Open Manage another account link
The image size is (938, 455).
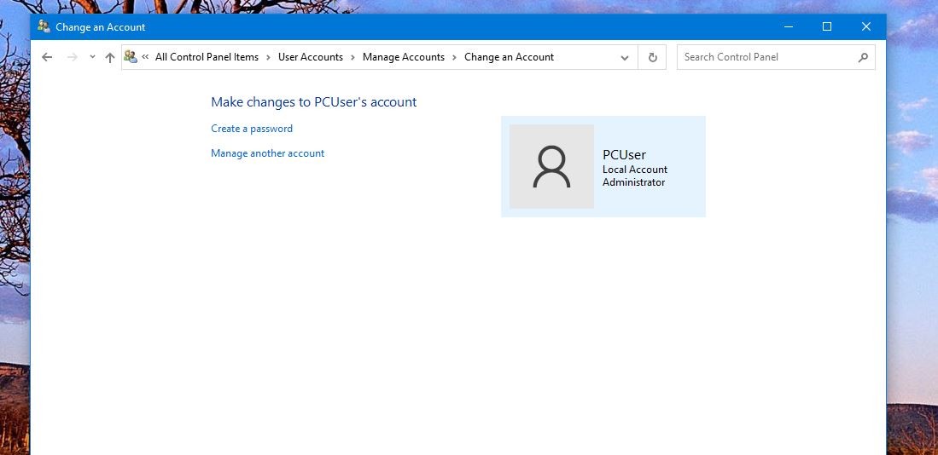click(x=267, y=153)
